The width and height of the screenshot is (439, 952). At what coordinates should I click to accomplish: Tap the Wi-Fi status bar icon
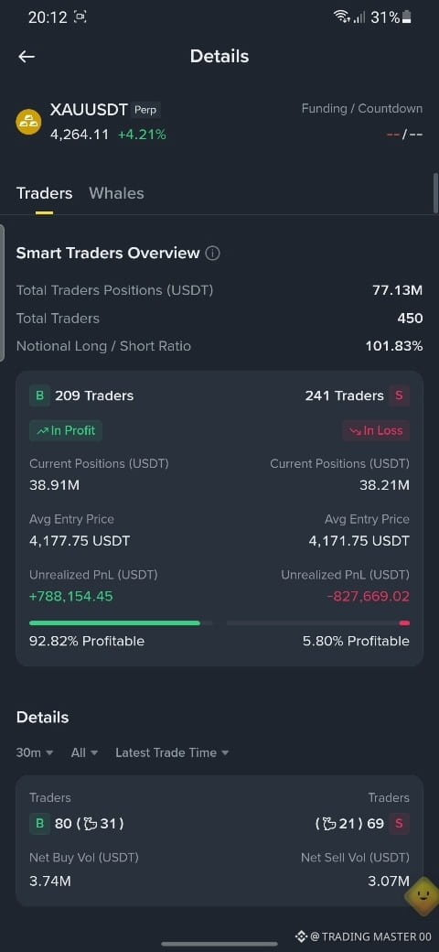point(343,17)
